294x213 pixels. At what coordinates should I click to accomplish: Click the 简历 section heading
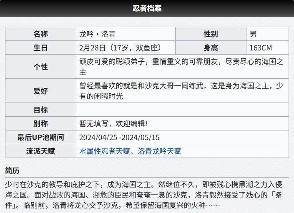12,171
